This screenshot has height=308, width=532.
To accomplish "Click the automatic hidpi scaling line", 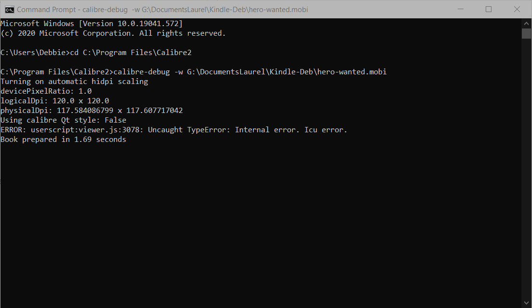I will pyautogui.click(x=74, y=82).
